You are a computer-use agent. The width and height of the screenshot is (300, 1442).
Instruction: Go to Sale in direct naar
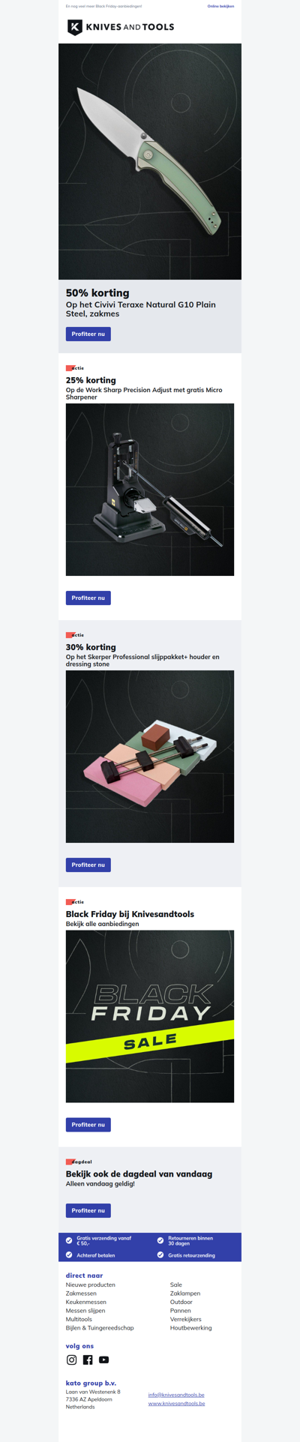coord(176,1285)
